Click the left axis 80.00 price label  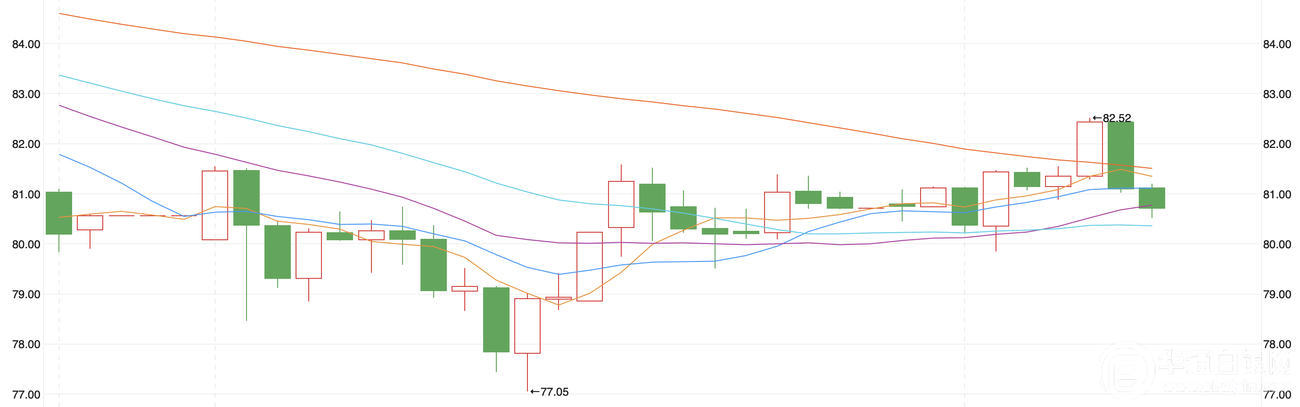tap(26, 244)
